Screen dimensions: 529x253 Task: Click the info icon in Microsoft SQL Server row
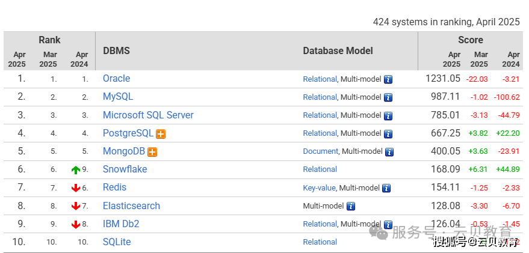(388, 116)
